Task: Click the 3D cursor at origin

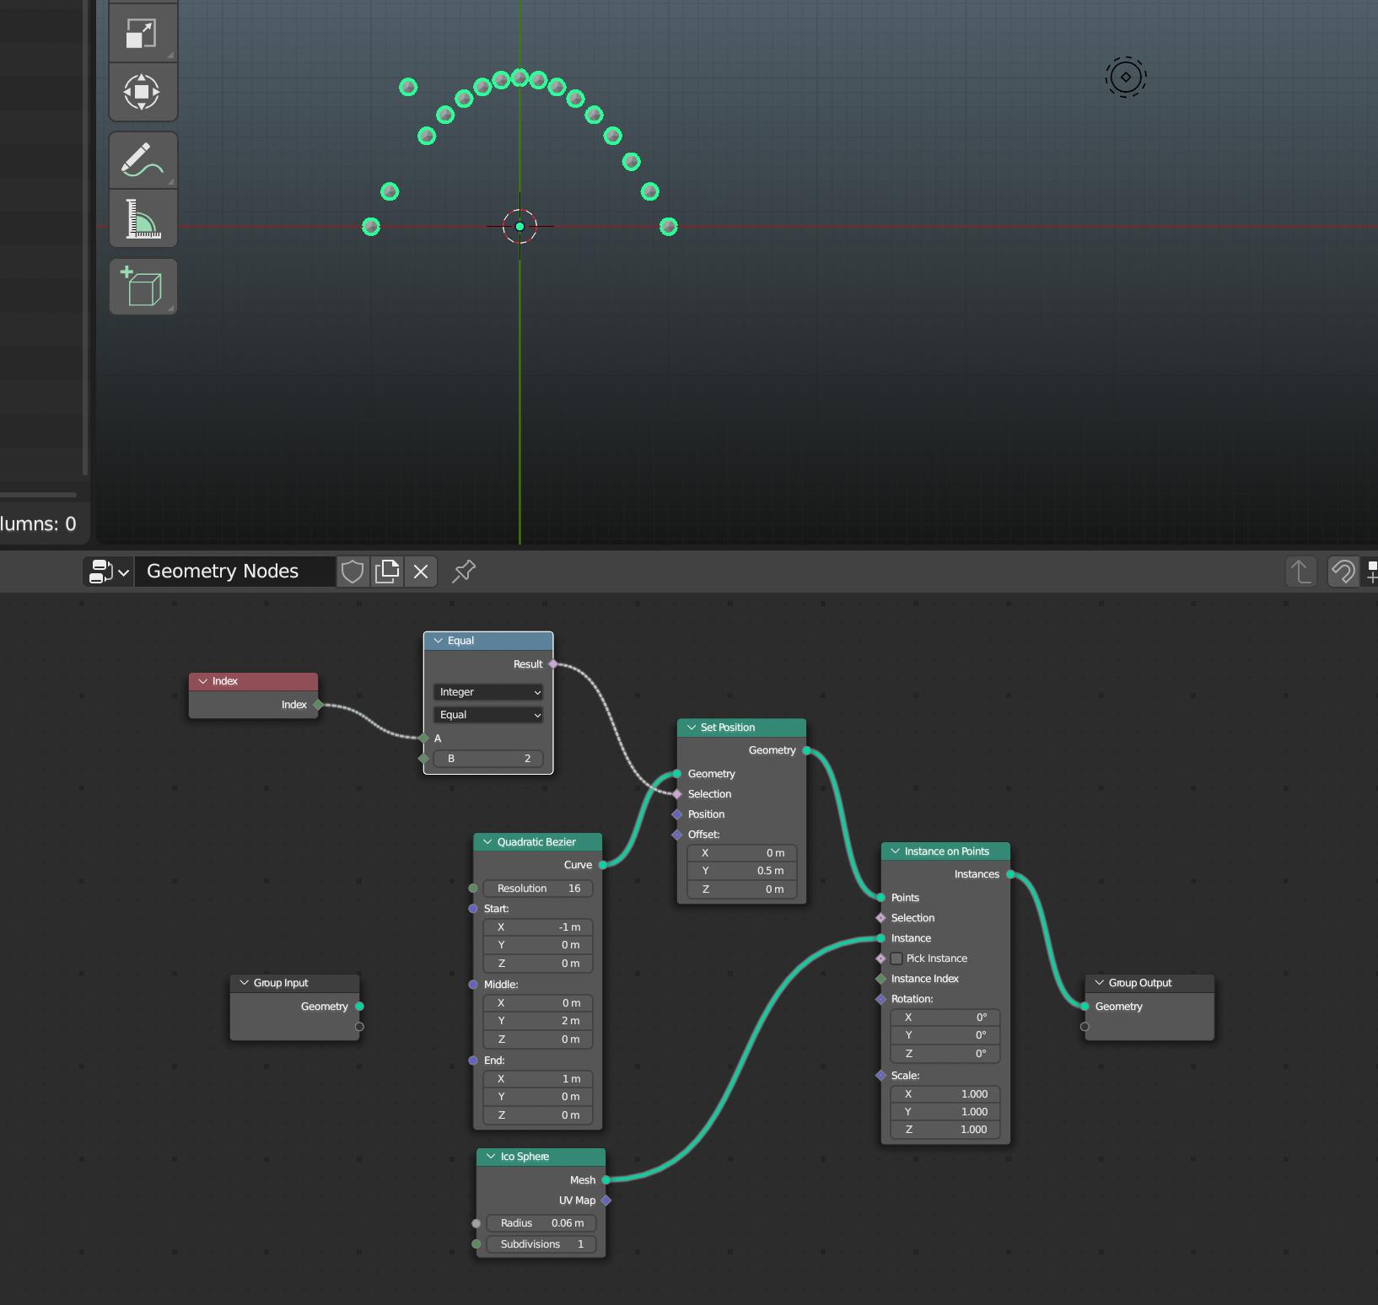Action: point(519,226)
